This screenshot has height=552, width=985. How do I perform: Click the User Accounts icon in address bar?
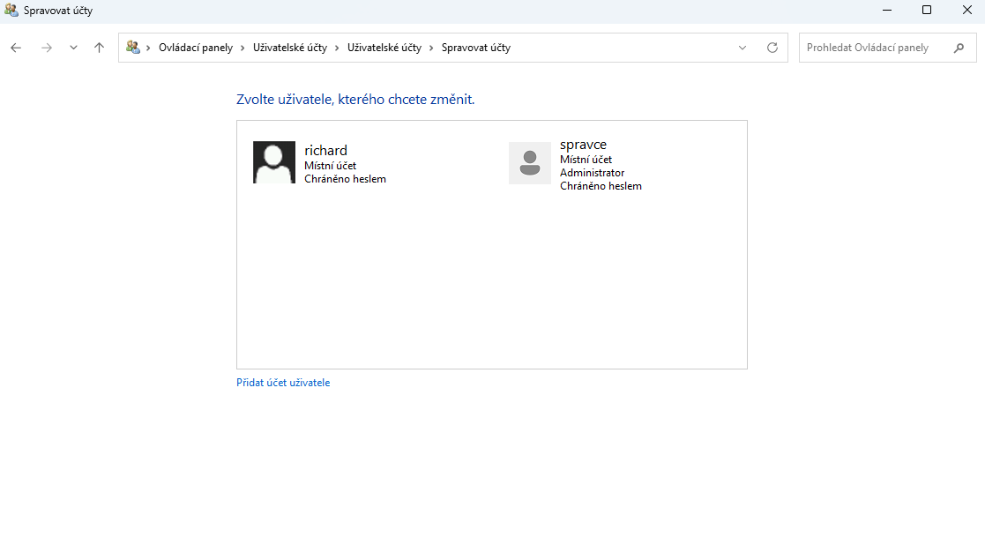tap(132, 48)
